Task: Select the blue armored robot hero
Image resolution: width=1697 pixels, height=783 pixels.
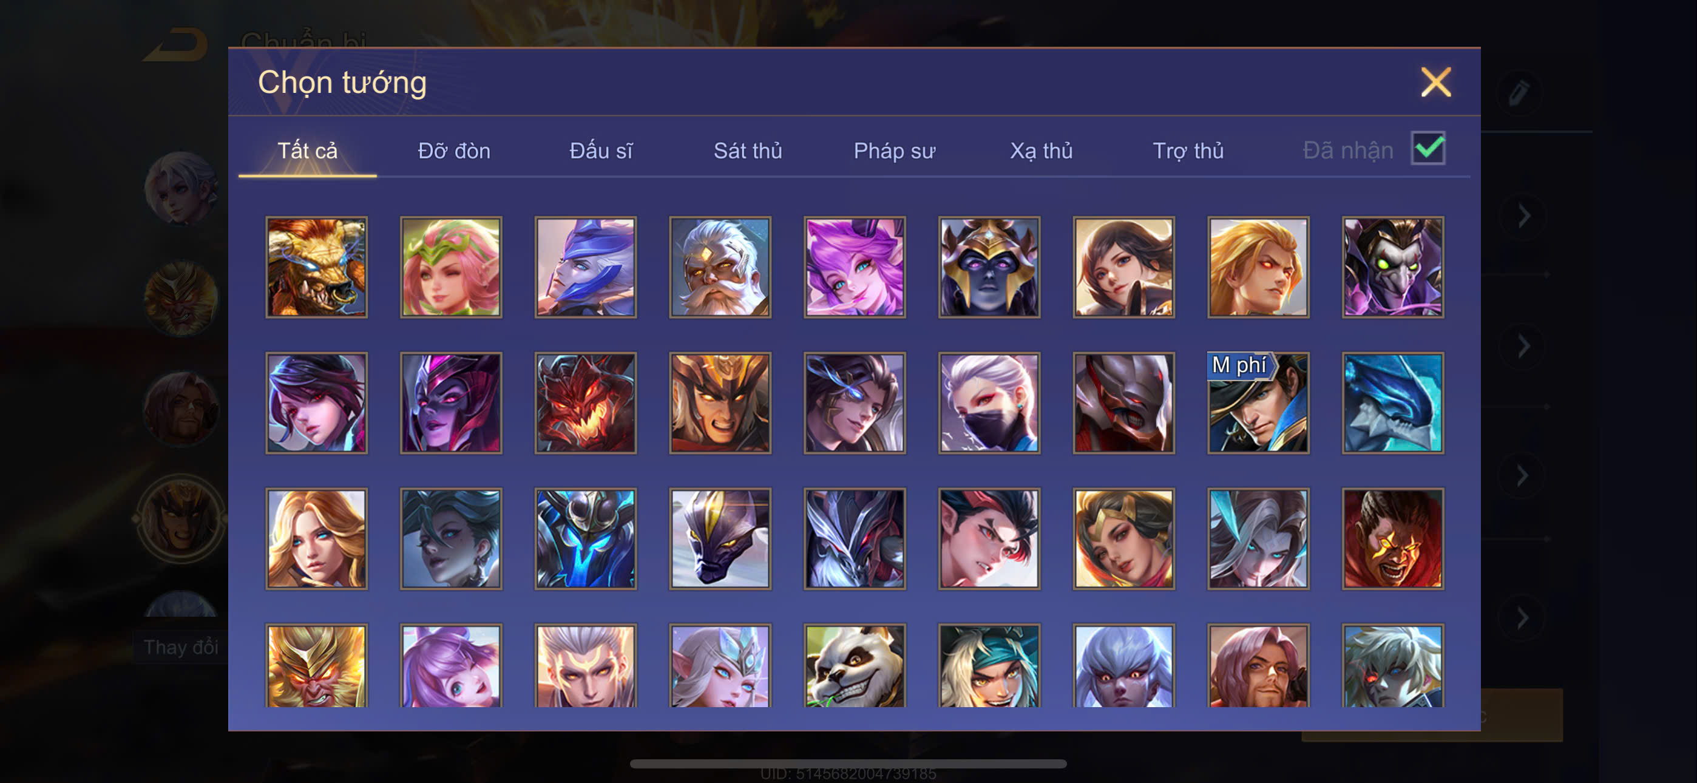Action: [x=585, y=538]
